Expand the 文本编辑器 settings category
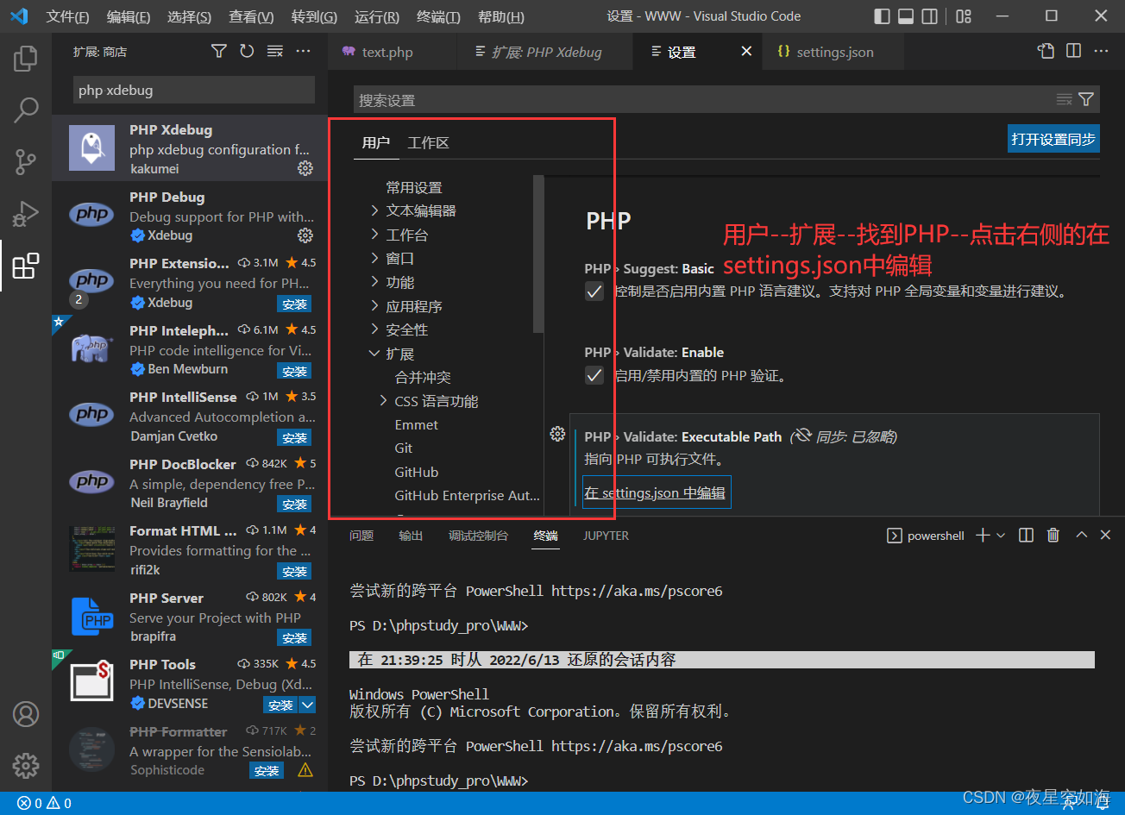 point(374,210)
